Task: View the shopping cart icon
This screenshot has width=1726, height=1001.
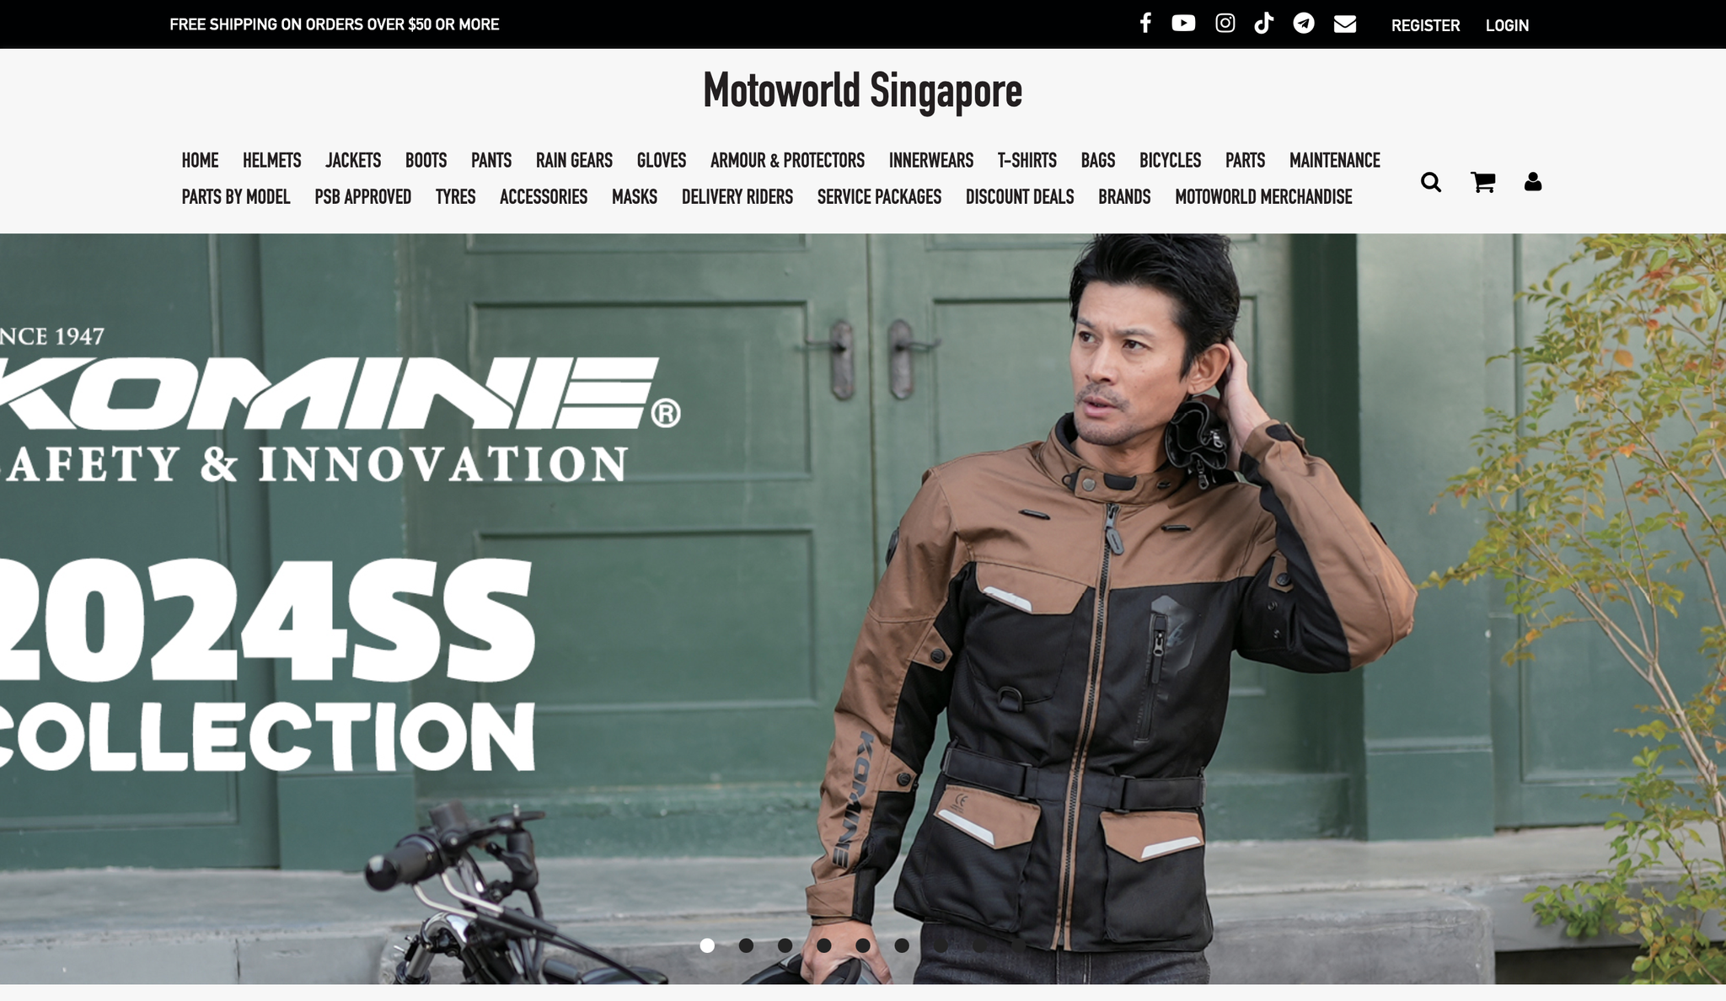Action: point(1483,182)
